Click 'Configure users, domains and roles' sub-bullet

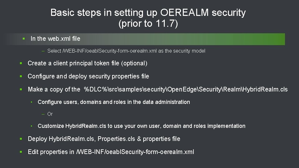pyautogui.click(x=114, y=102)
